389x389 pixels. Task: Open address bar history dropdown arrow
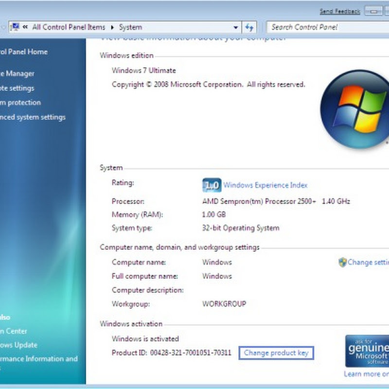[x=236, y=27]
